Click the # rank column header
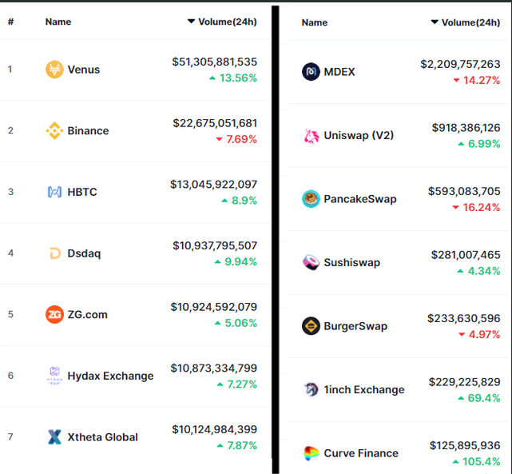The height and width of the screenshot is (474, 512). [10, 22]
